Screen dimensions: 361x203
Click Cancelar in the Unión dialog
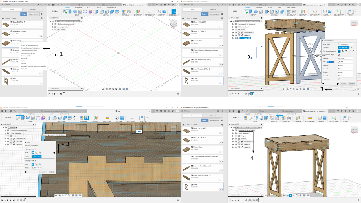tap(51, 172)
